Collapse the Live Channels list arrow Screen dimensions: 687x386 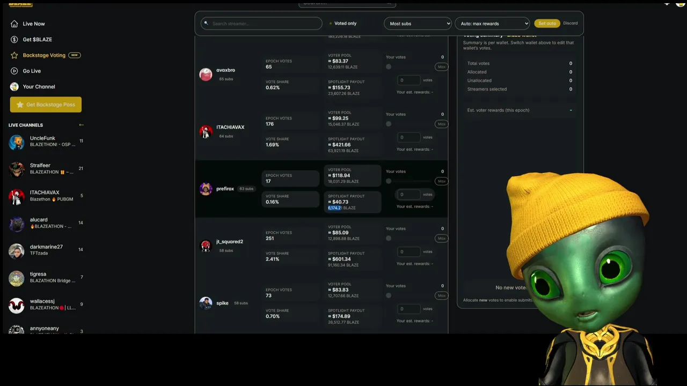tap(81, 125)
